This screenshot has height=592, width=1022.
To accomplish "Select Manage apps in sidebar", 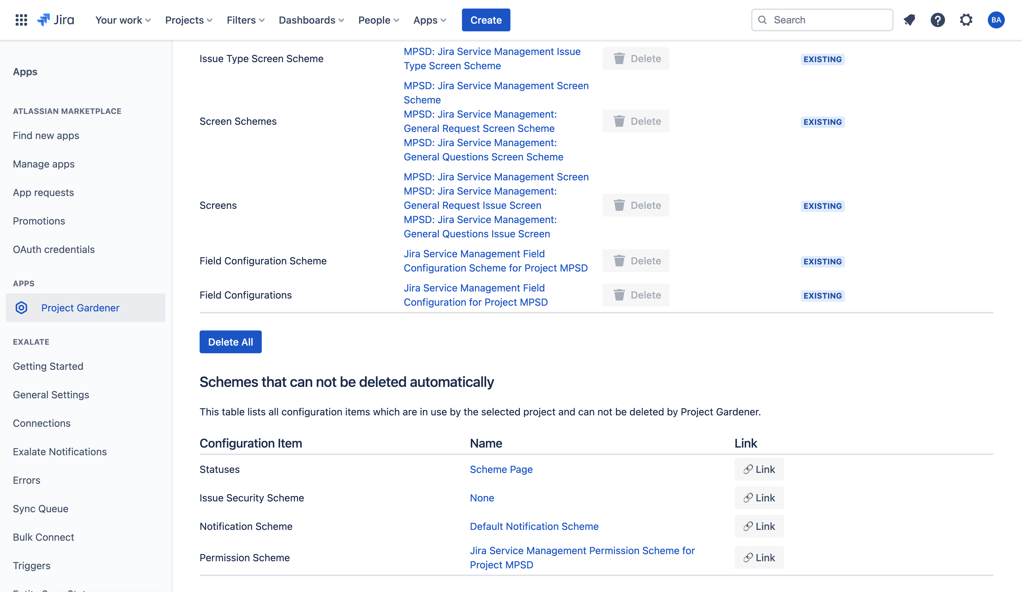I will [44, 164].
